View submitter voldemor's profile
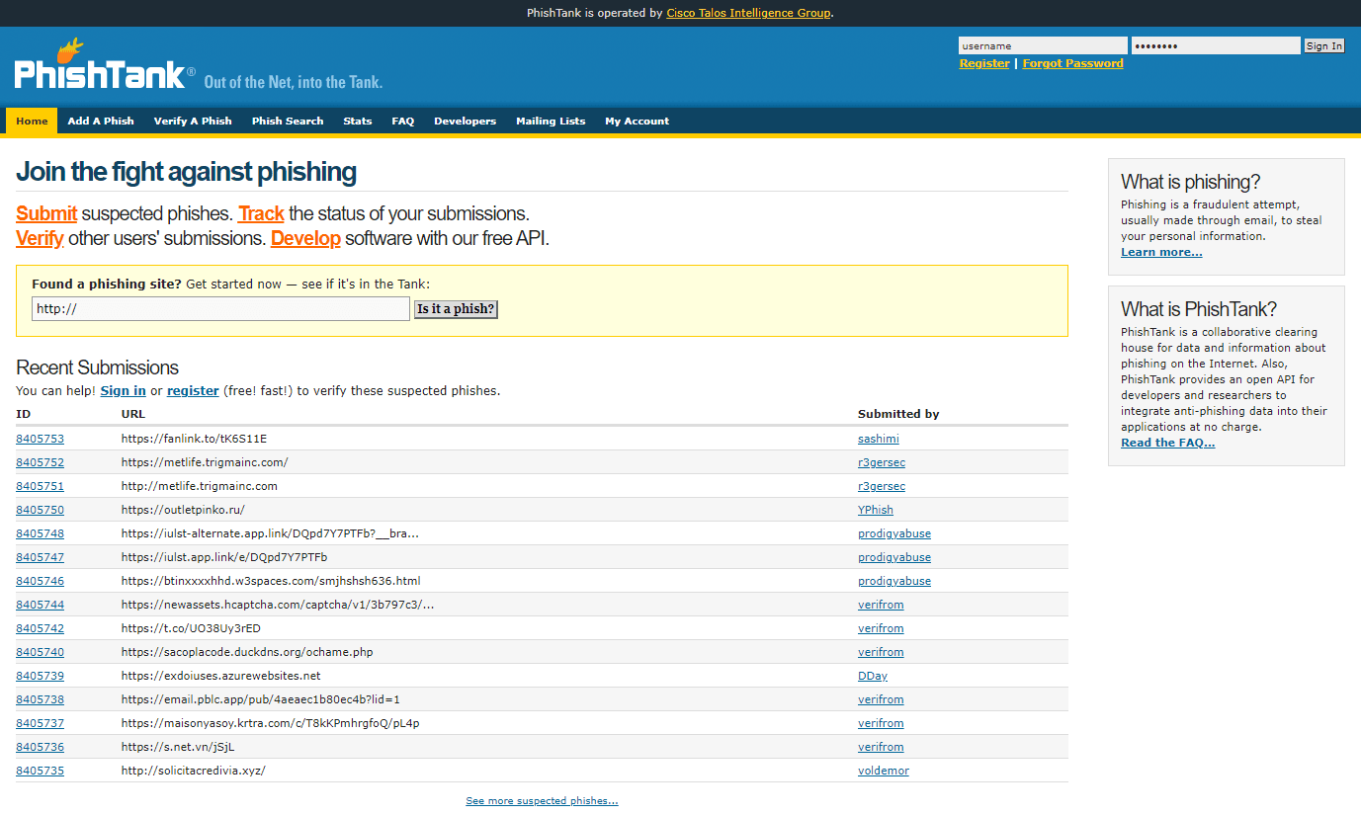The height and width of the screenshot is (815, 1361). tap(884, 771)
